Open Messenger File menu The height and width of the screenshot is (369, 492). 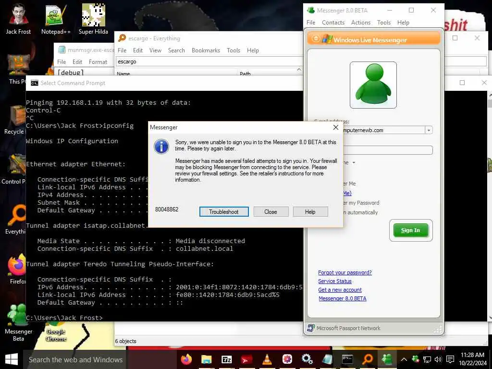(311, 23)
